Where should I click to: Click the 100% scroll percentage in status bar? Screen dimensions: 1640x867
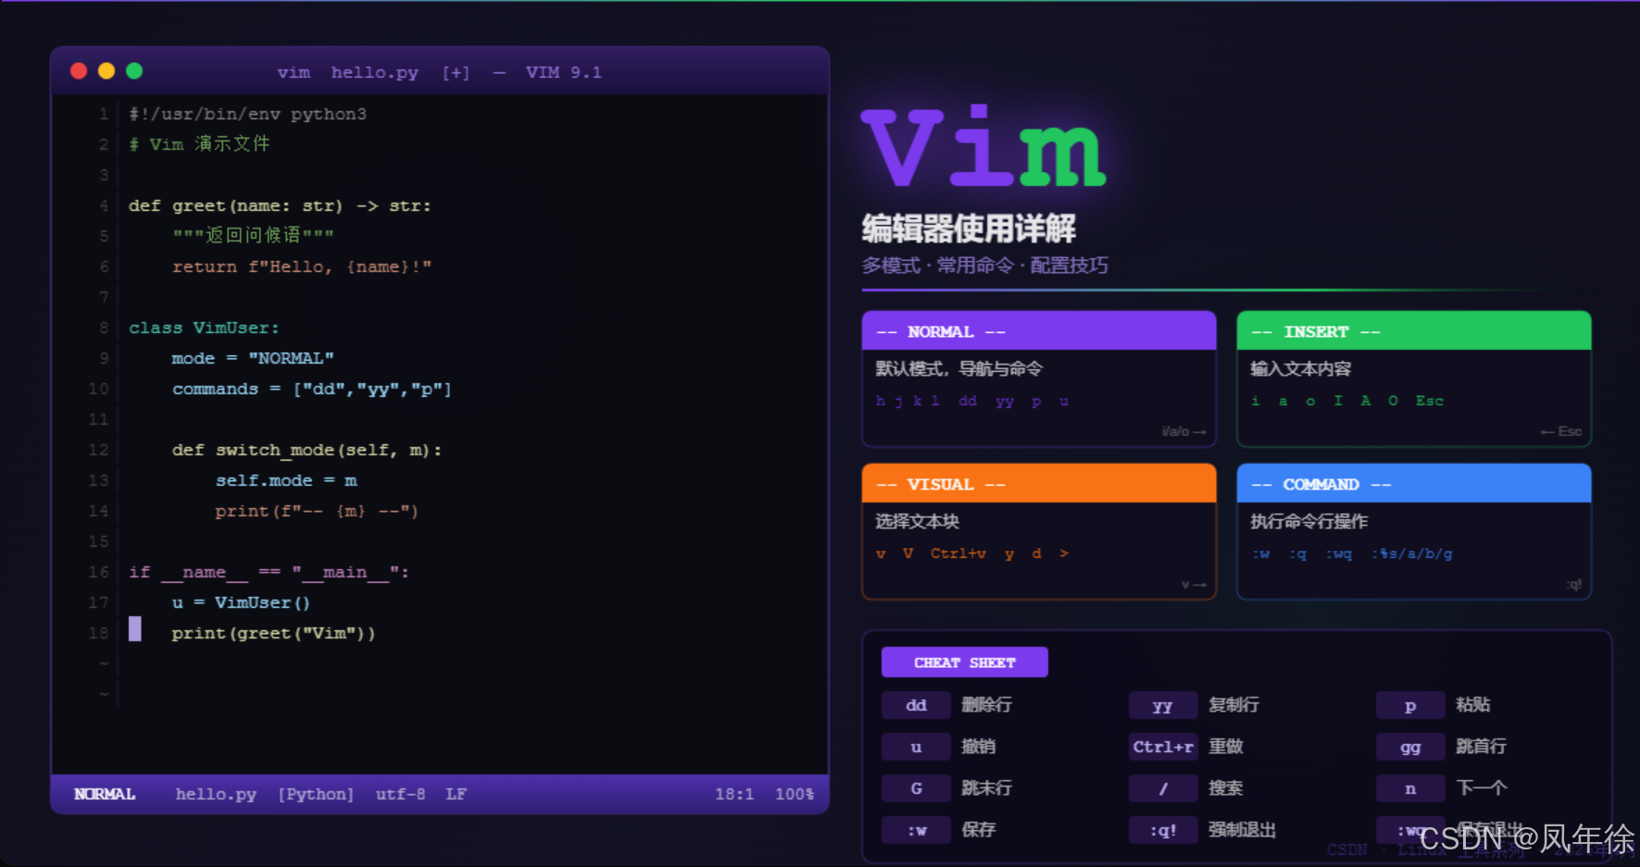click(795, 794)
